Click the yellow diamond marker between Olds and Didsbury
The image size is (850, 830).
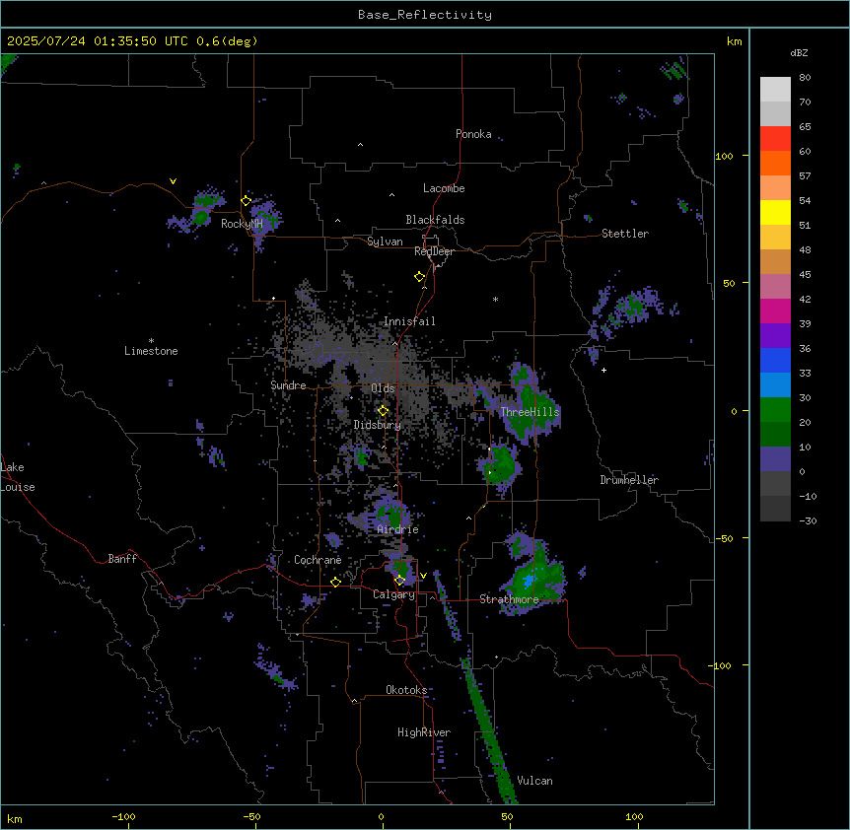[383, 411]
